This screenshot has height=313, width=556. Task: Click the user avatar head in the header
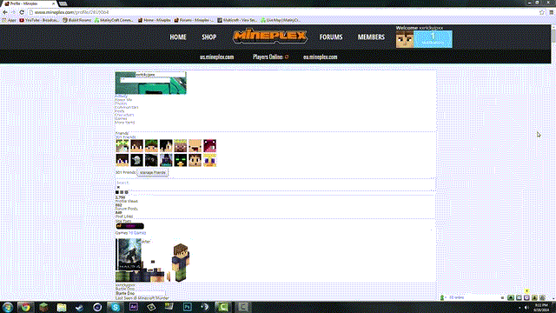point(405,39)
